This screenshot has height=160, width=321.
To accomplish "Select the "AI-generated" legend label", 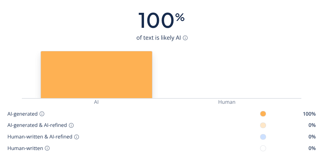I will [x=22, y=114].
